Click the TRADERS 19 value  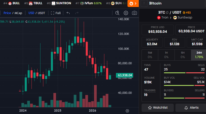[x=146, y=95]
